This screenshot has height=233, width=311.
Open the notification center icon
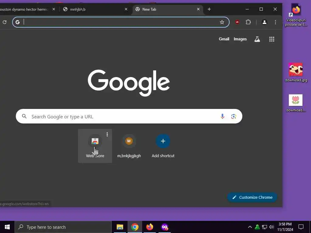(x=301, y=227)
